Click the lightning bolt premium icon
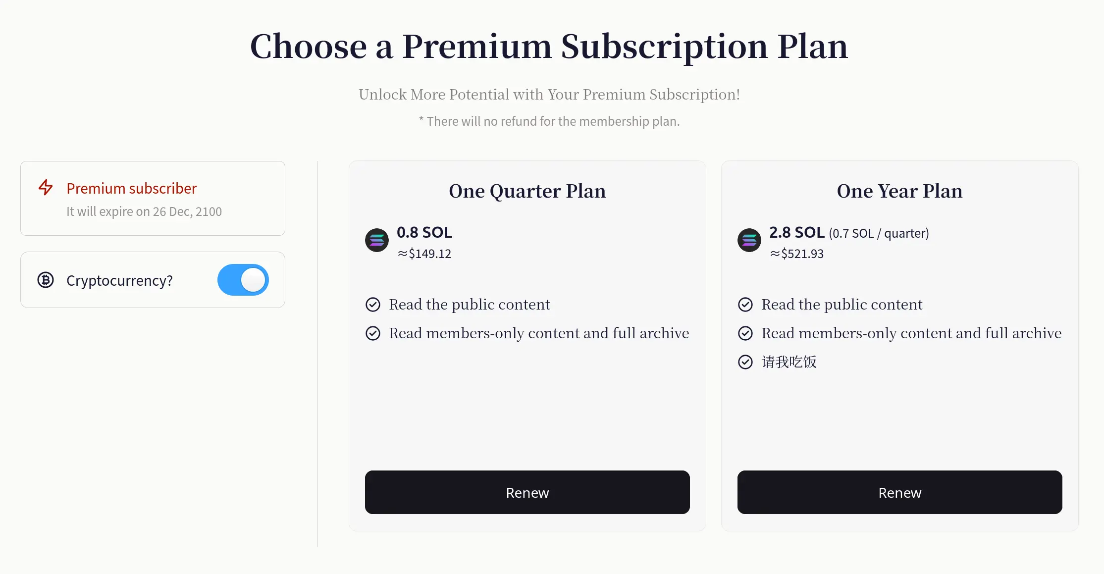 (x=46, y=187)
